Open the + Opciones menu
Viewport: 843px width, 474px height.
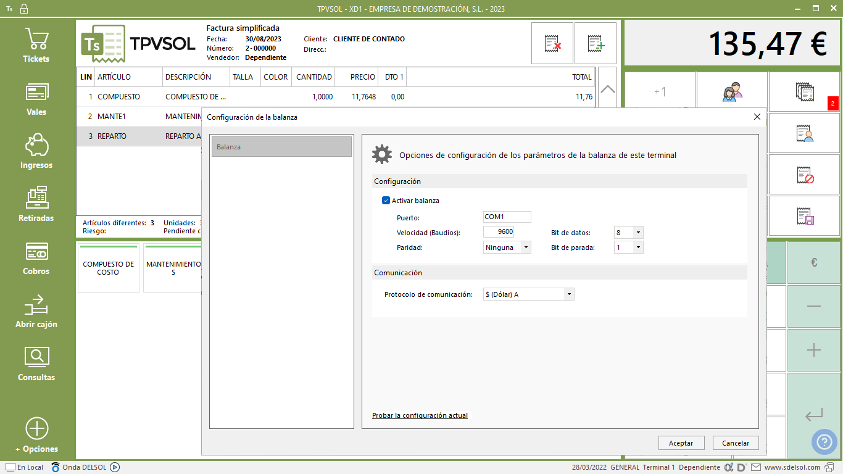point(36,435)
